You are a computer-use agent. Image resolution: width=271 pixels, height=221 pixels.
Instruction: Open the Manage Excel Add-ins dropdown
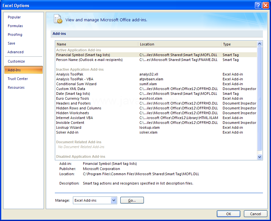pos(114,200)
